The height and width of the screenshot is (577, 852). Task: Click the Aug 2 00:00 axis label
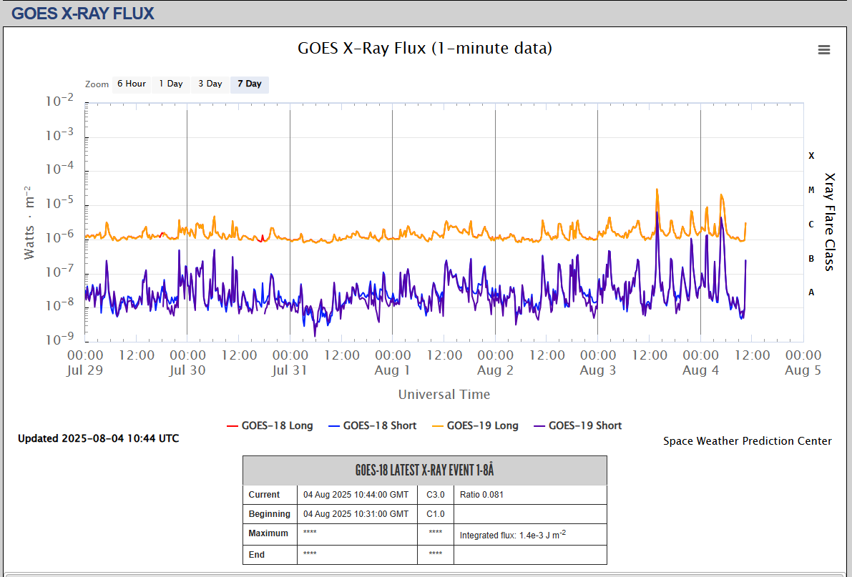point(496,363)
